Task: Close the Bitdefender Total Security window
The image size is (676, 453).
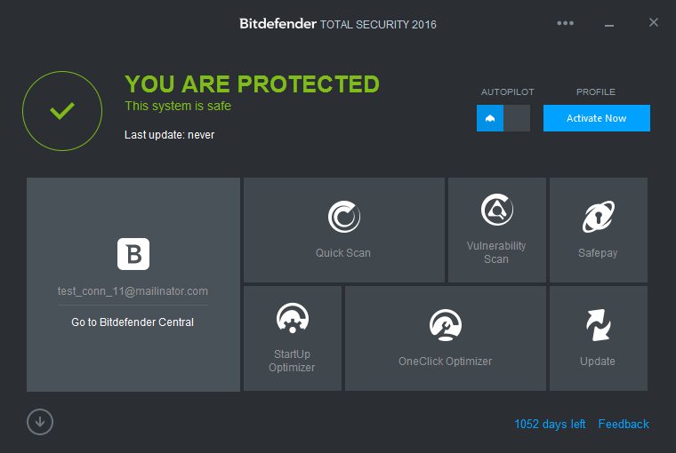Action: tap(654, 22)
